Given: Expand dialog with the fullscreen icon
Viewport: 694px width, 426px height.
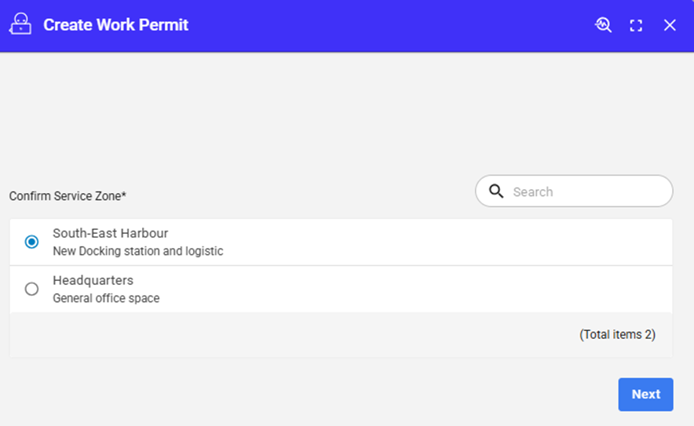Looking at the screenshot, I should coord(636,25).
